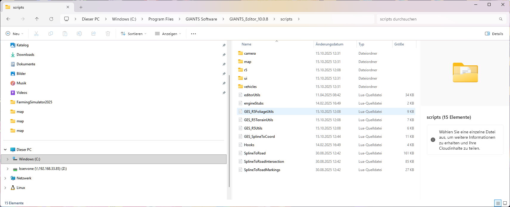510x207 pixels.
Task: Click the Delete trash bin icon
Action: pyautogui.click(x=108, y=34)
